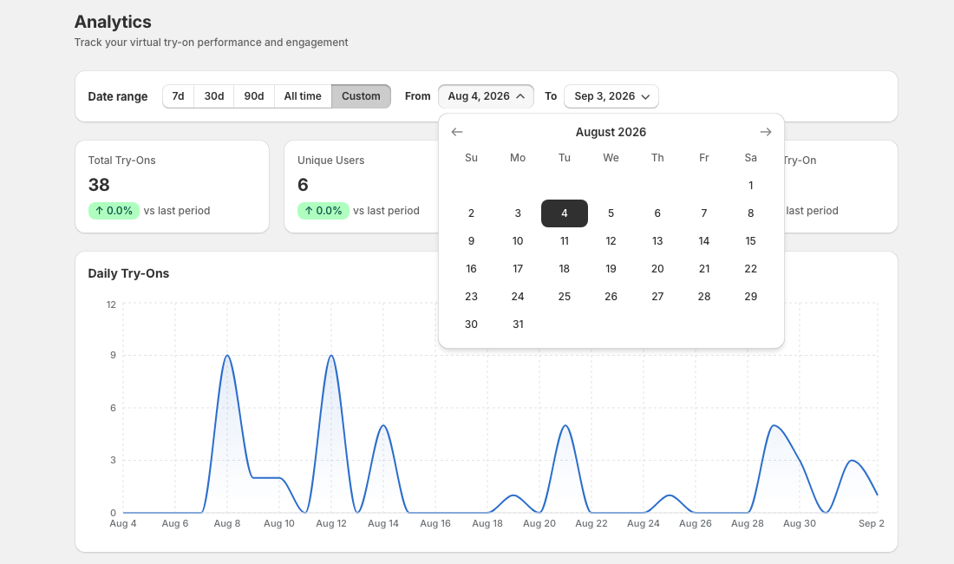Set From date to August 29
The height and width of the screenshot is (564, 954).
[751, 297]
